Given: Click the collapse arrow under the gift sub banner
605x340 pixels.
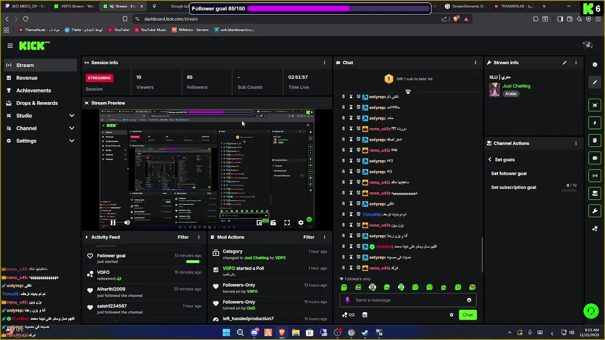Looking at the screenshot, I should click(x=408, y=92).
